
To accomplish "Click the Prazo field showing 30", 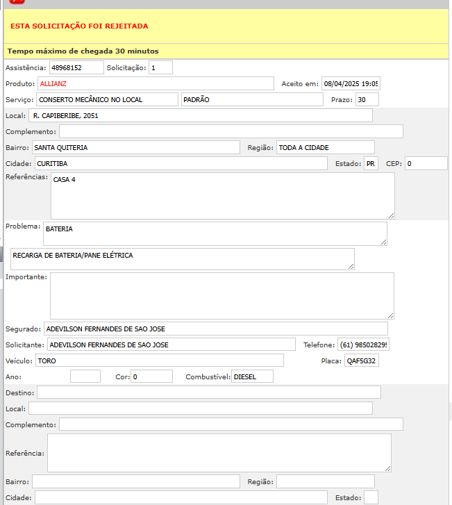I will pyautogui.click(x=366, y=99).
